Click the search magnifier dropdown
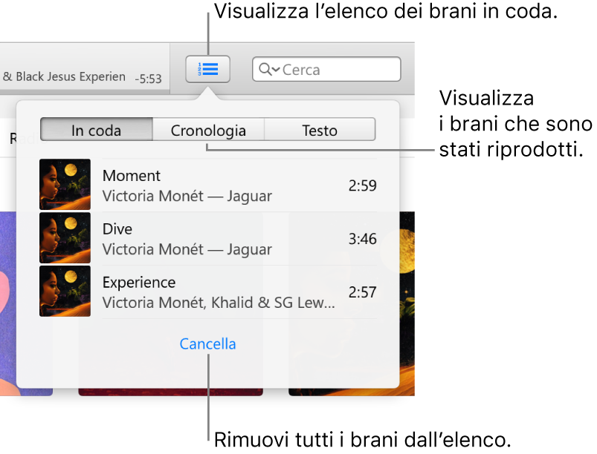 (x=269, y=70)
